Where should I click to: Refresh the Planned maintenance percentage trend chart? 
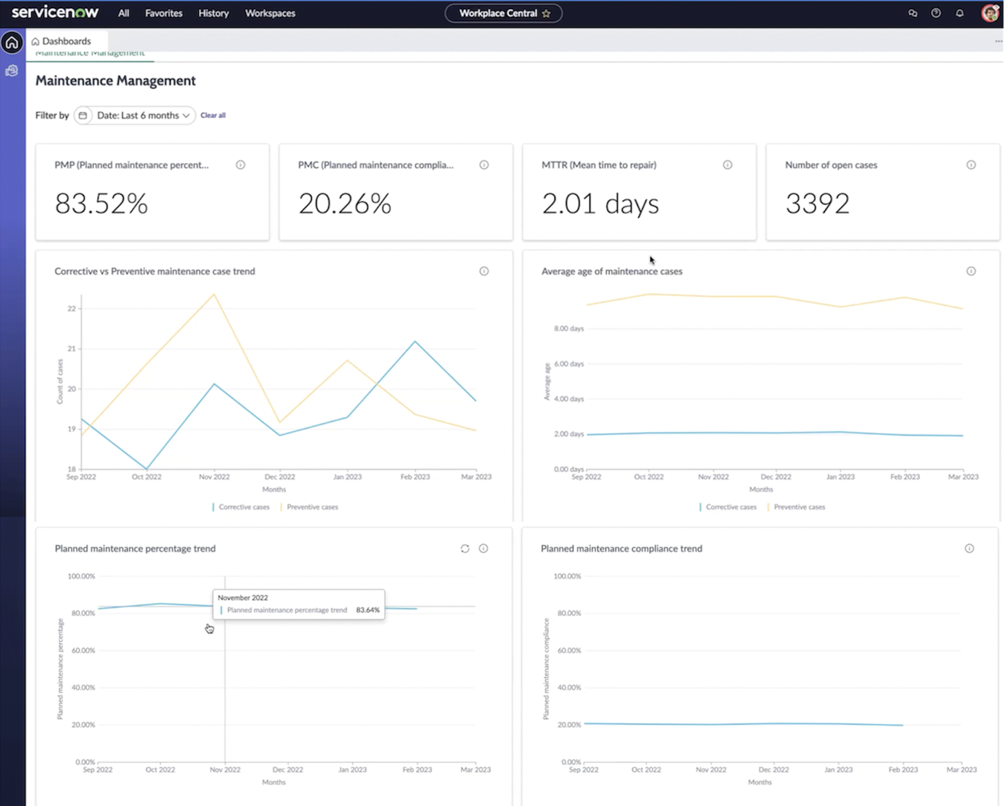465,549
